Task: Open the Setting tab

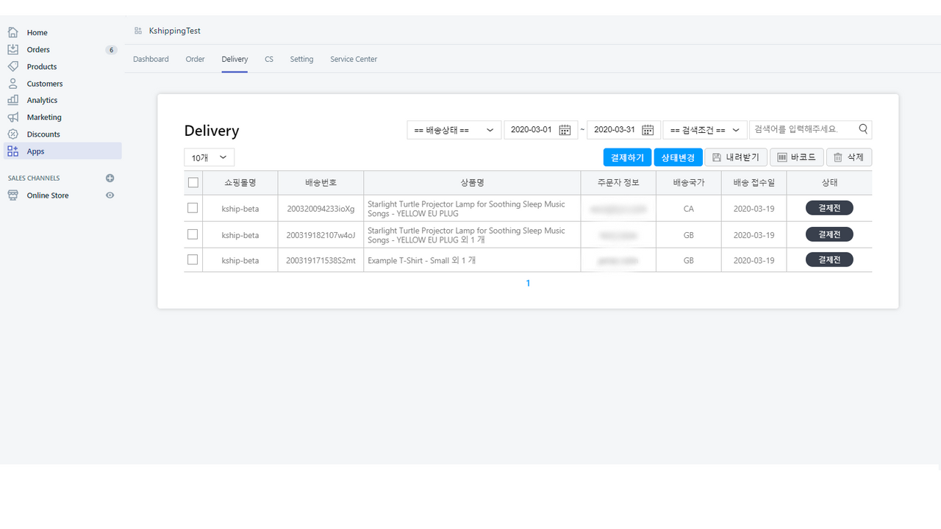Action: tap(301, 59)
